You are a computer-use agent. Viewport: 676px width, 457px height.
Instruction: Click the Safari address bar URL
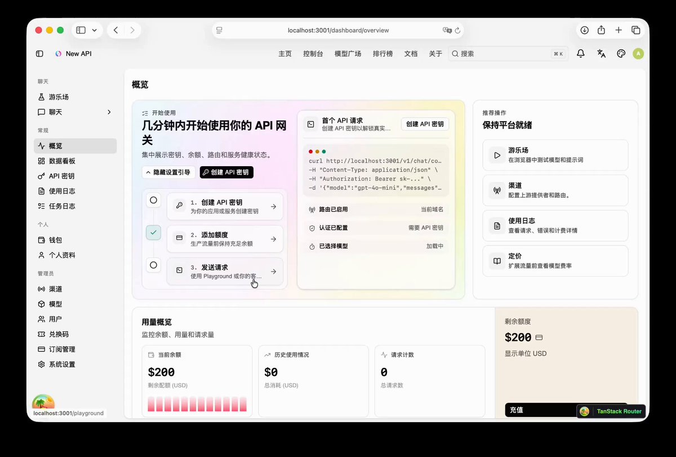click(338, 30)
